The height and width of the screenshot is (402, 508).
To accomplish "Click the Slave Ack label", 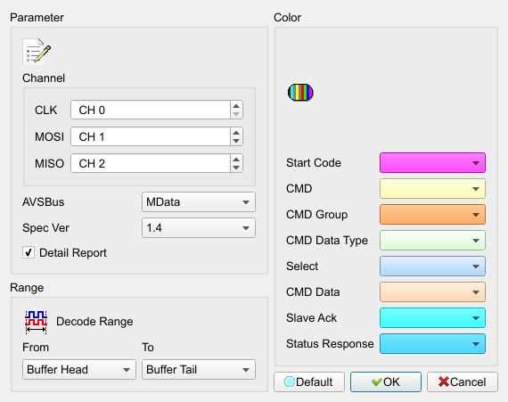I will [x=311, y=318].
